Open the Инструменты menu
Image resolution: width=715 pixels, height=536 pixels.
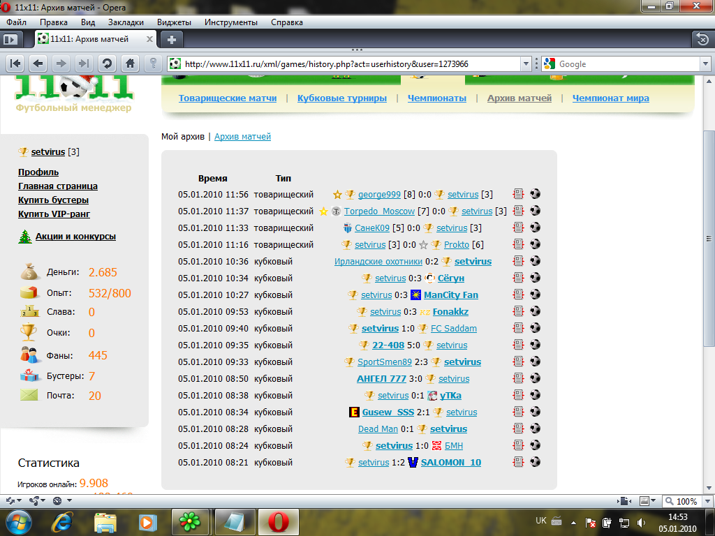(230, 22)
